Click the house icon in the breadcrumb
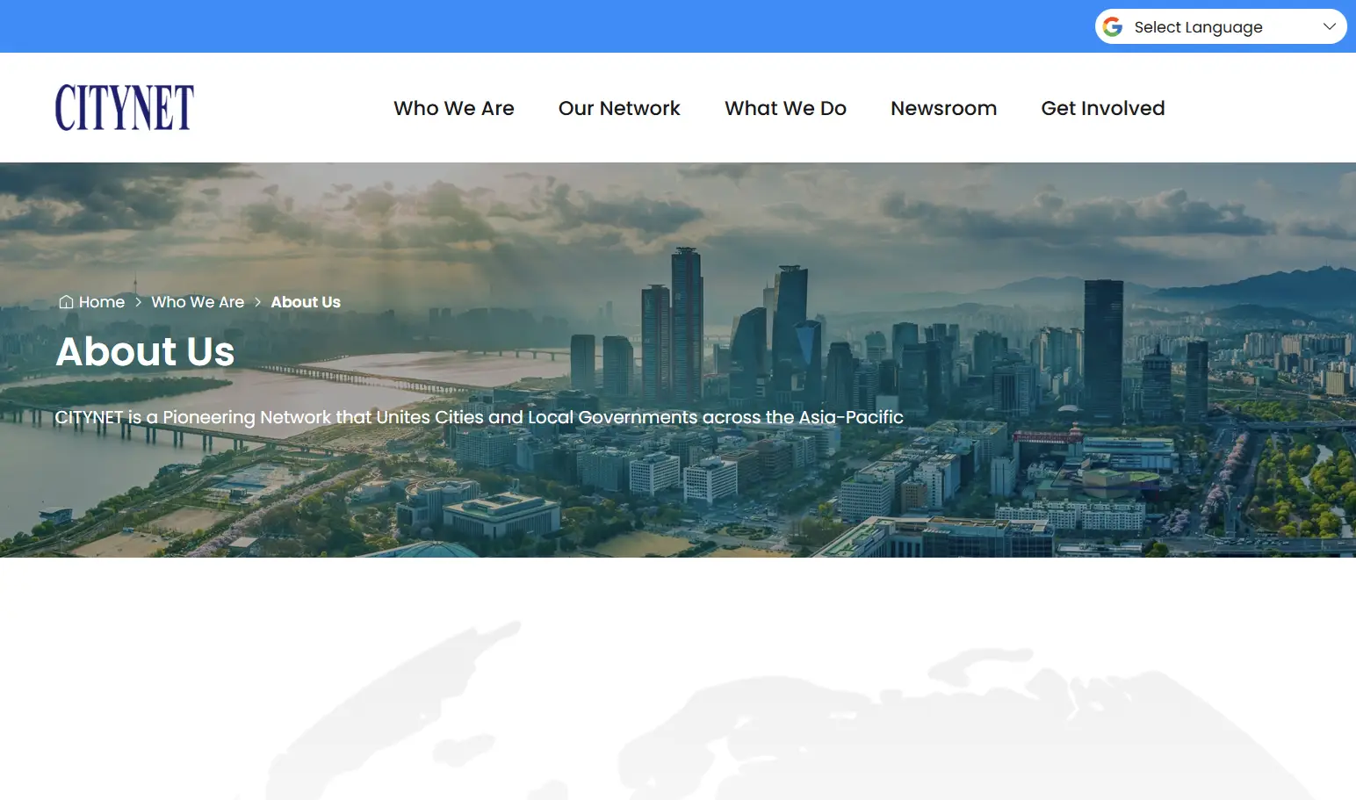The width and height of the screenshot is (1356, 800). click(x=66, y=302)
